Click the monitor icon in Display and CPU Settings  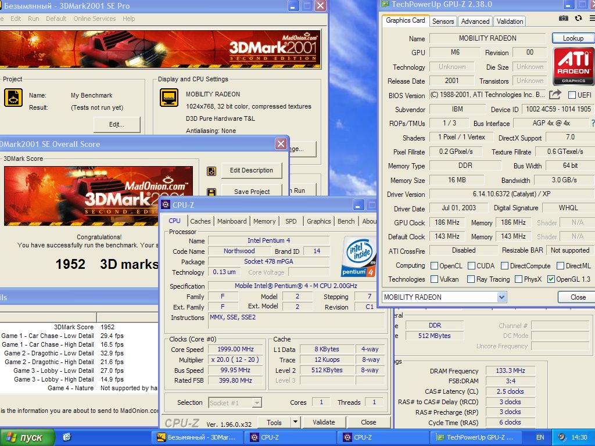tap(169, 98)
